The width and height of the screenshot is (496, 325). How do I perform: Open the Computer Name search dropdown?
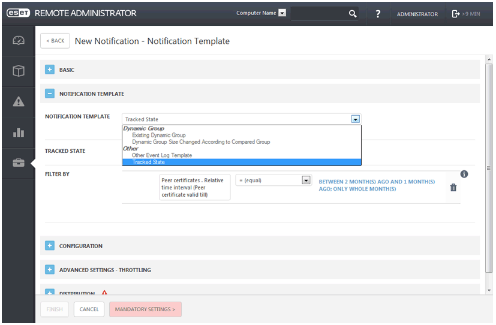282,13
